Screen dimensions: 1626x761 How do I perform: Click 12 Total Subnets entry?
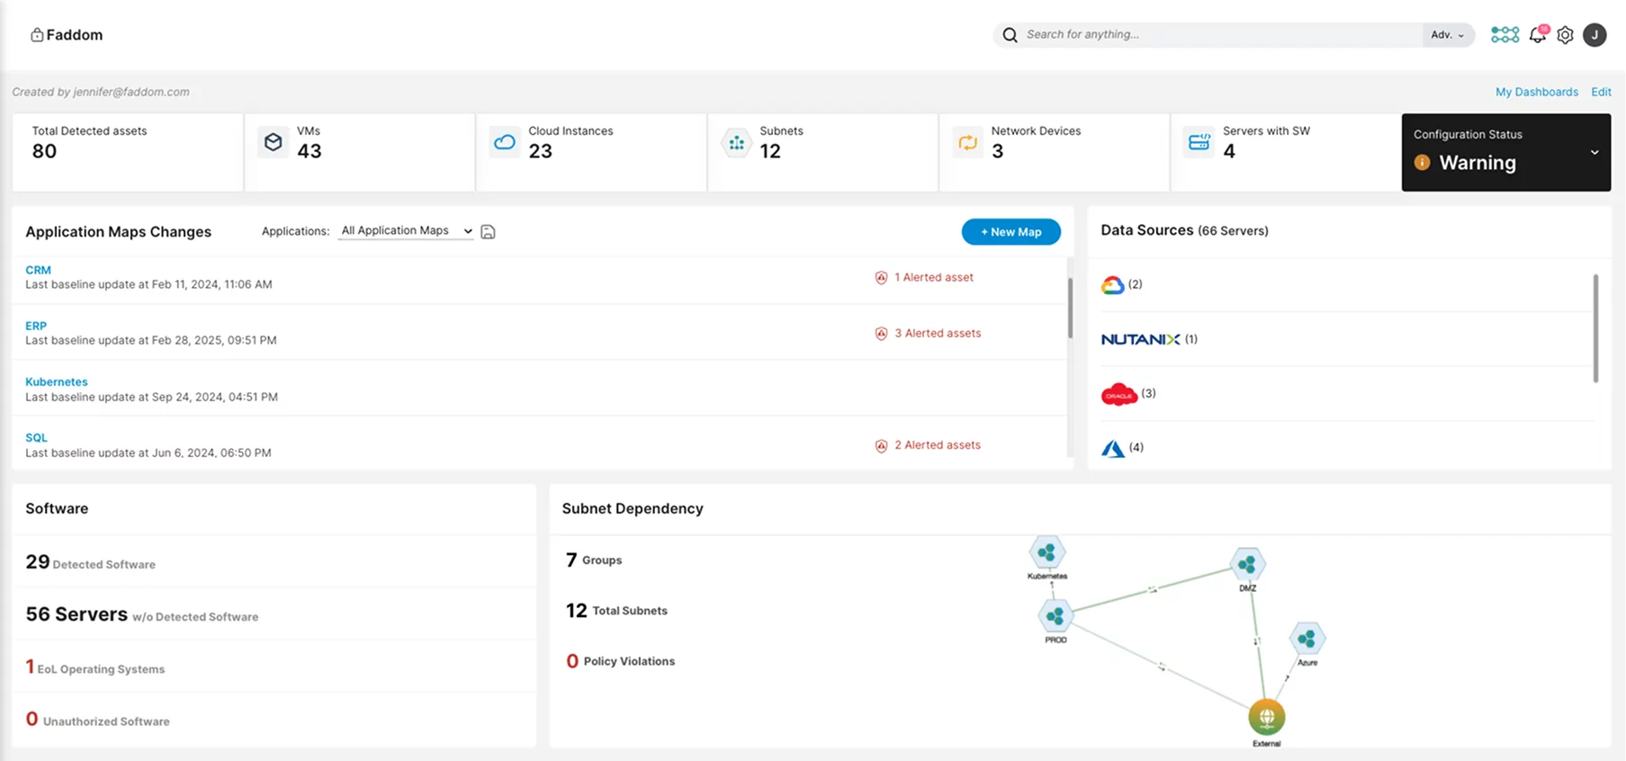click(616, 611)
